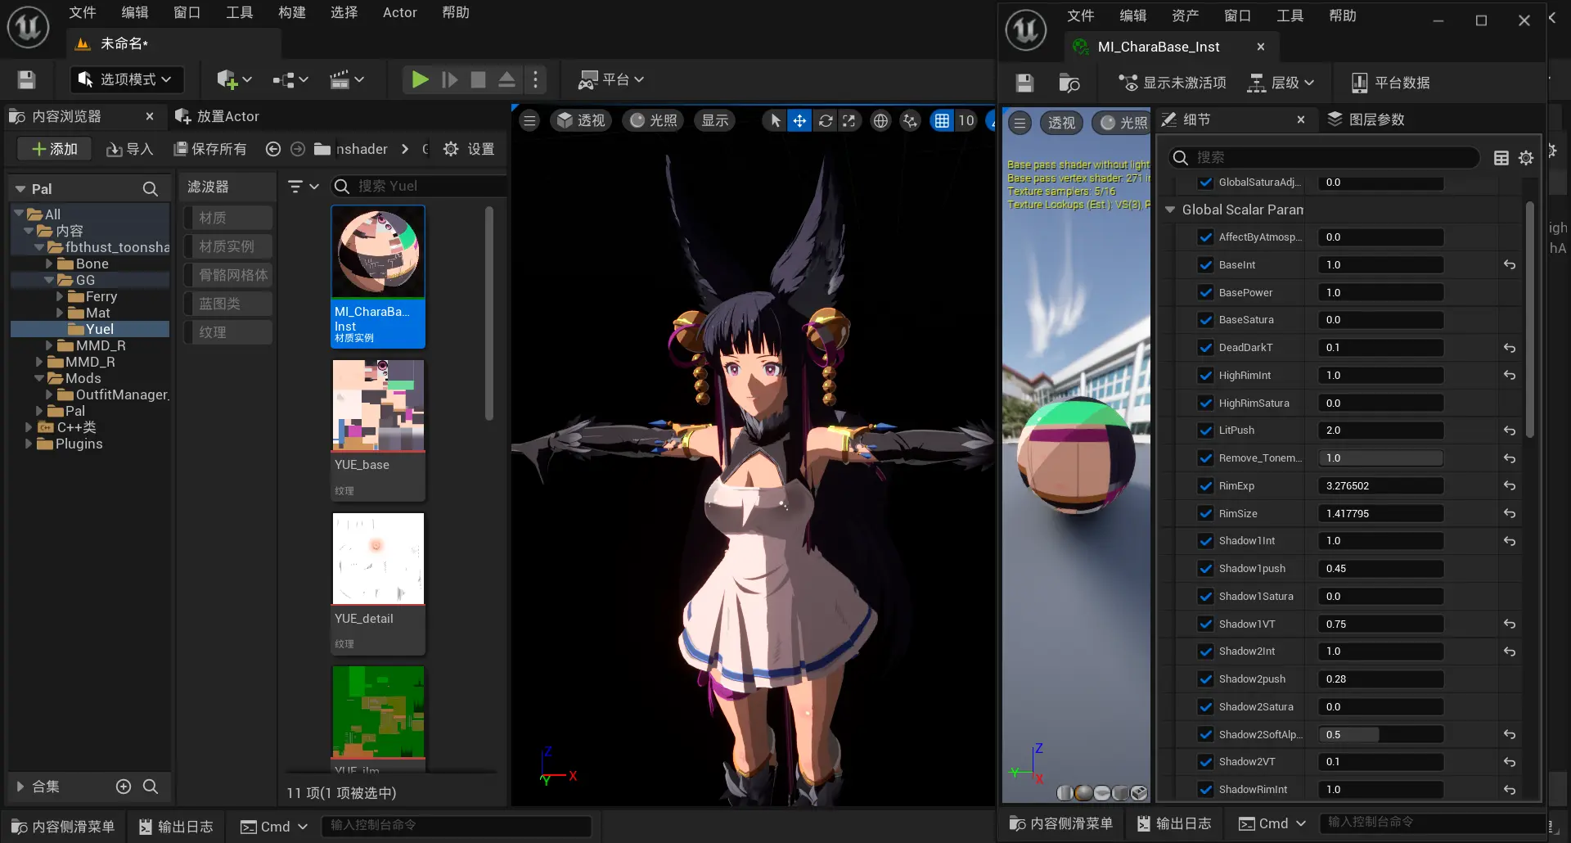The image size is (1571, 843).
Task: Open the Actor menu
Action: pyautogui.click(x=400, y=12)
